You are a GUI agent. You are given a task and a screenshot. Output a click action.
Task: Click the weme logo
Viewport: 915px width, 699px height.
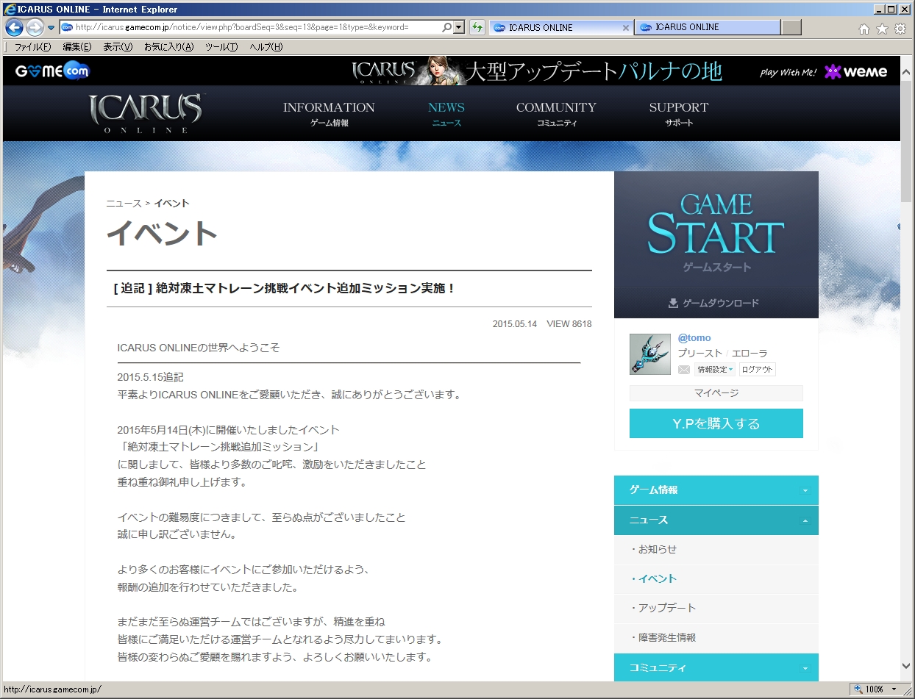tap(856, 72)
